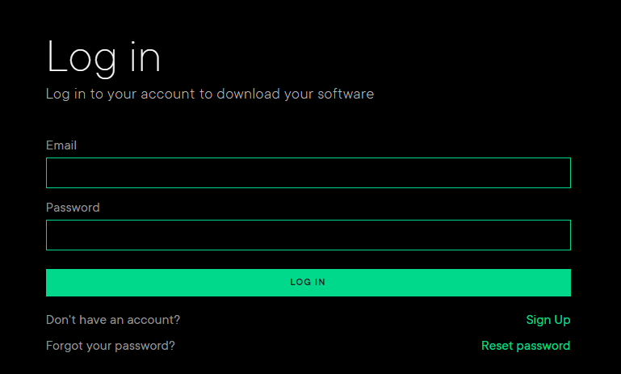Click the "download your software" subtitle text
Viewport: 621px width, 374px height.
(x=296, y=94)
